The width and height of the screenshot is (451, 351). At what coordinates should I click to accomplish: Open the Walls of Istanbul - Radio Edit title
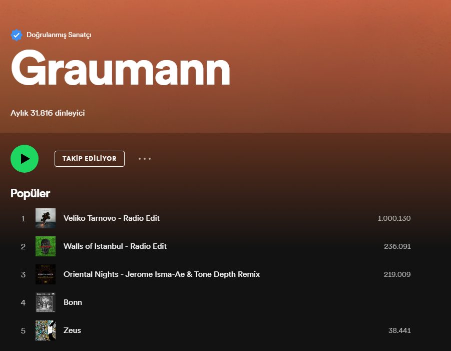click(x=115, y=246)
